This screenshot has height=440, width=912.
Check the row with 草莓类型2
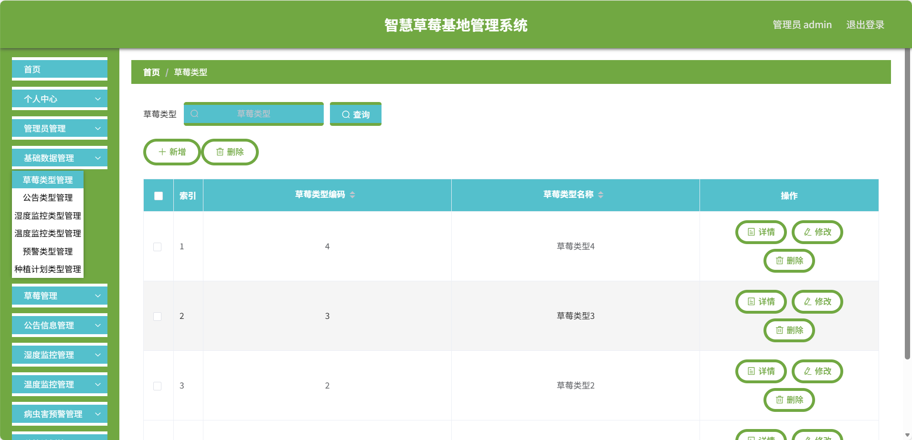coord(157,386)
